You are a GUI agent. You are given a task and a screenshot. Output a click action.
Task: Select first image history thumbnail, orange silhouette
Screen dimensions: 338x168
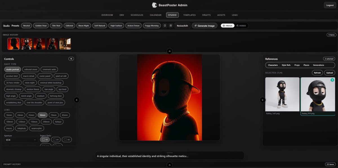[x=14, y=44]
